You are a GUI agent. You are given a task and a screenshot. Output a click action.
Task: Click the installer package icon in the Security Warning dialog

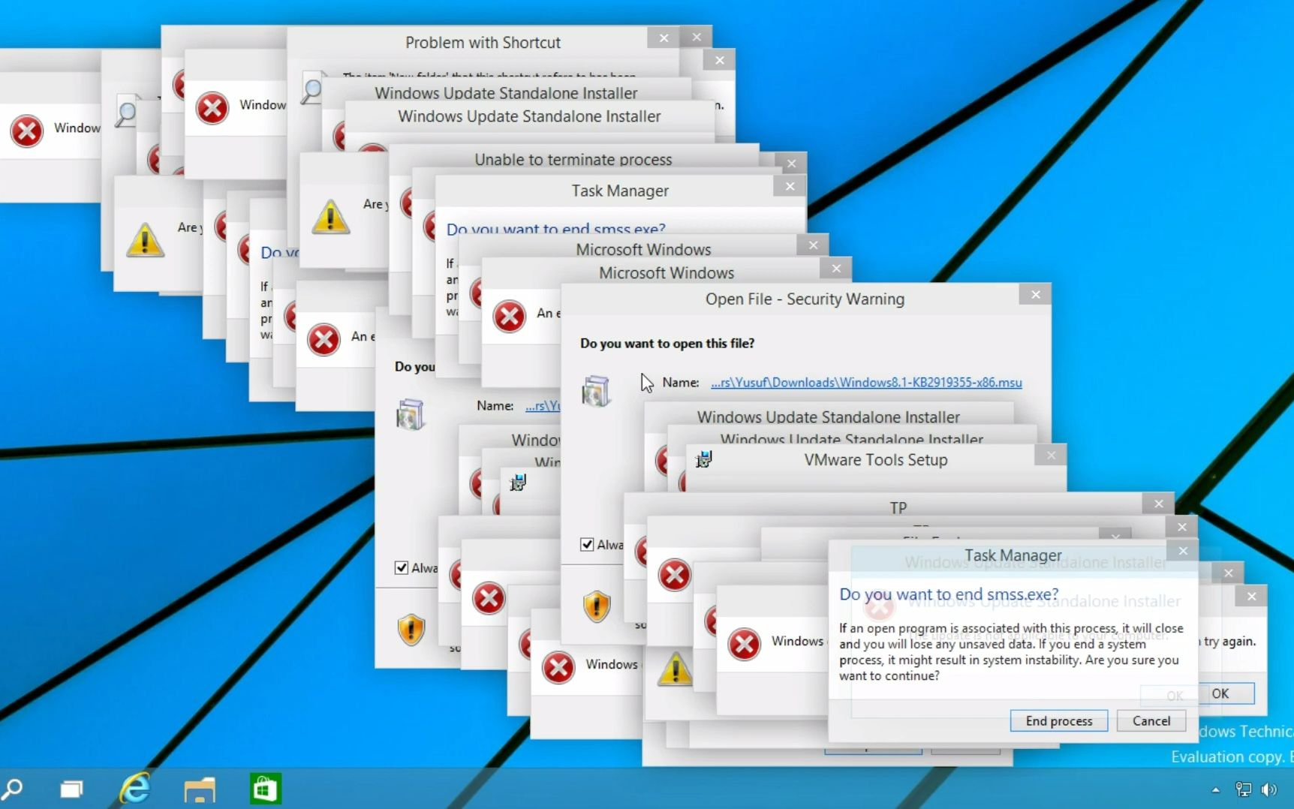pos(597,390)
